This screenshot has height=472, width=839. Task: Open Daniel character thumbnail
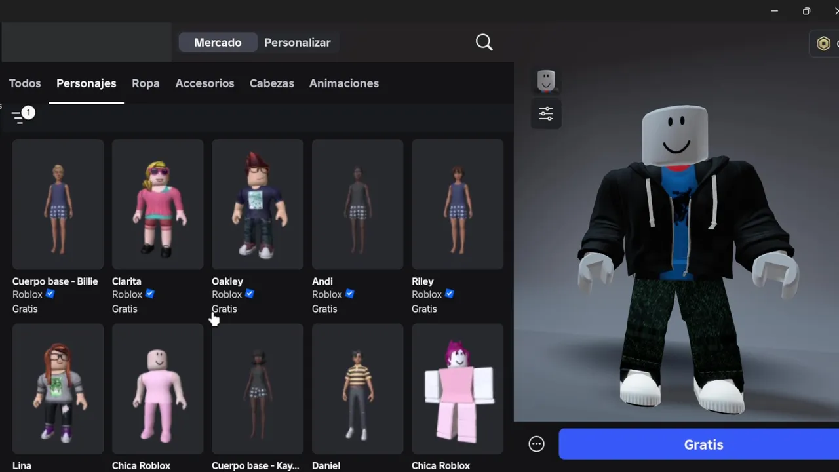pos(357,389)
